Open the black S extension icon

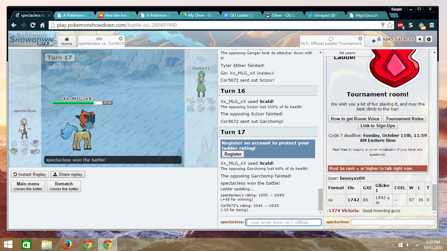coord(411,25)
